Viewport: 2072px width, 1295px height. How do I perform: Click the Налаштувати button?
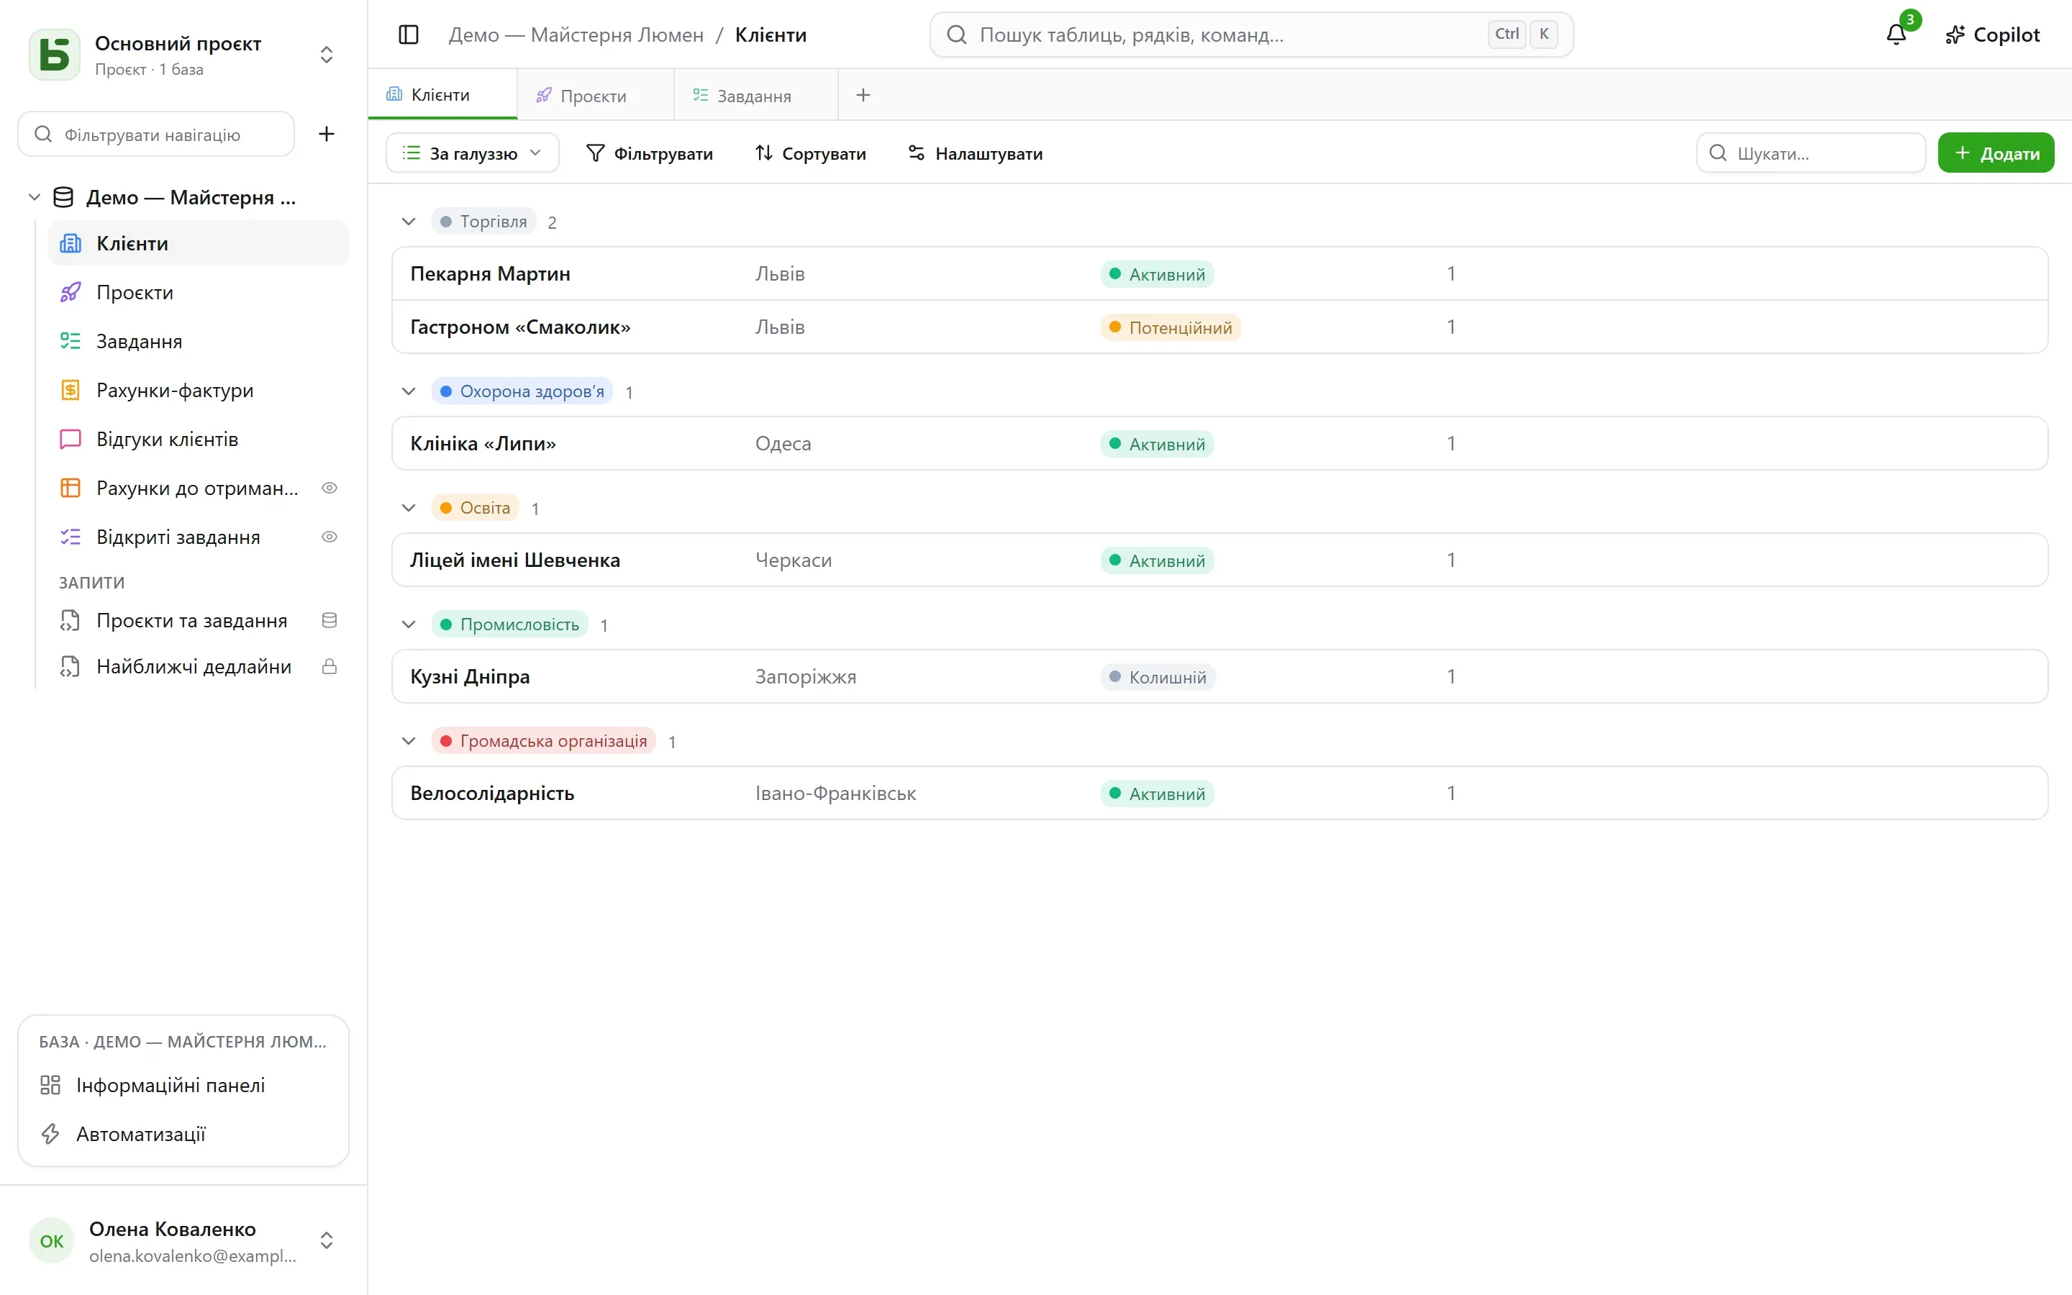(x=976, y=153)
